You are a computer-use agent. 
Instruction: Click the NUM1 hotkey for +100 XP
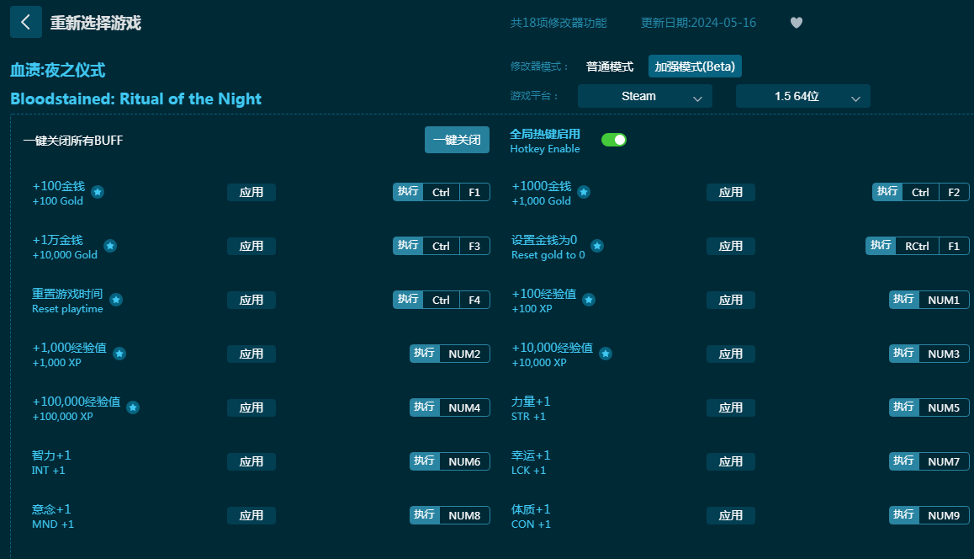pos(929,301)
